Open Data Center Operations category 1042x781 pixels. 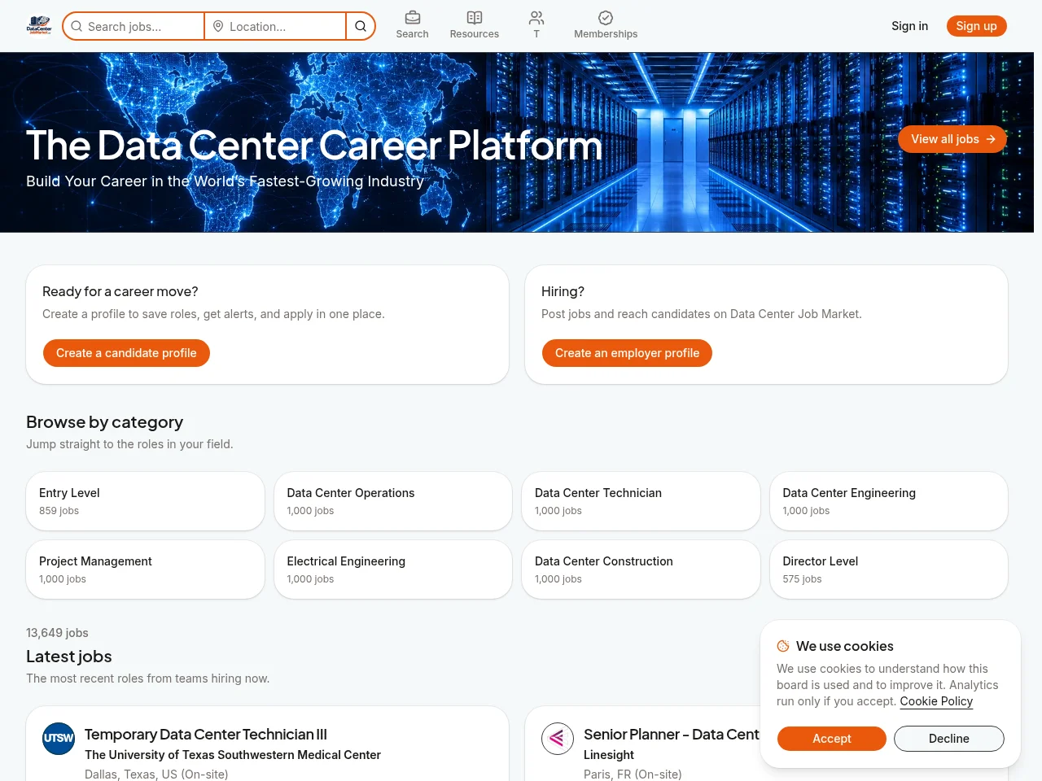pos(393,501)
